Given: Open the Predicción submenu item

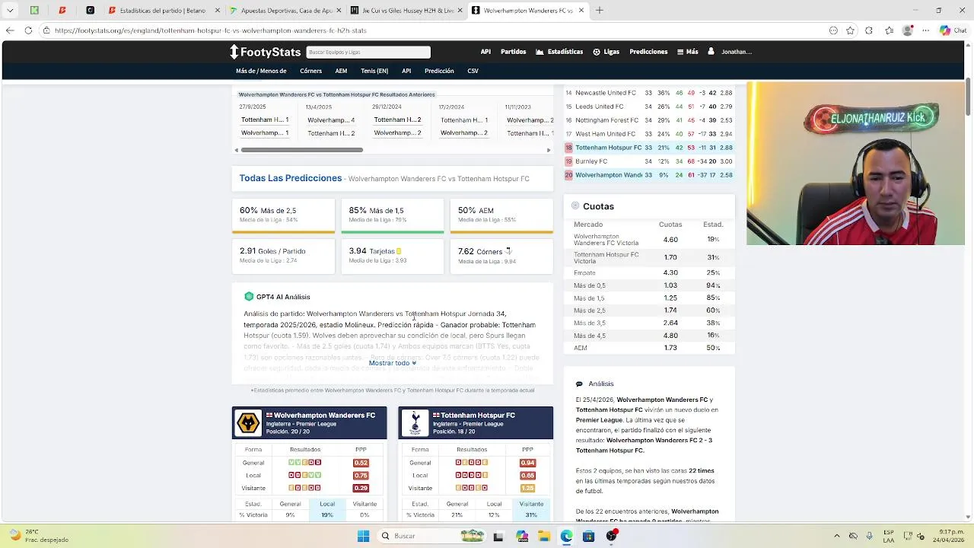Looking at the screenshot, I should 439,71.
